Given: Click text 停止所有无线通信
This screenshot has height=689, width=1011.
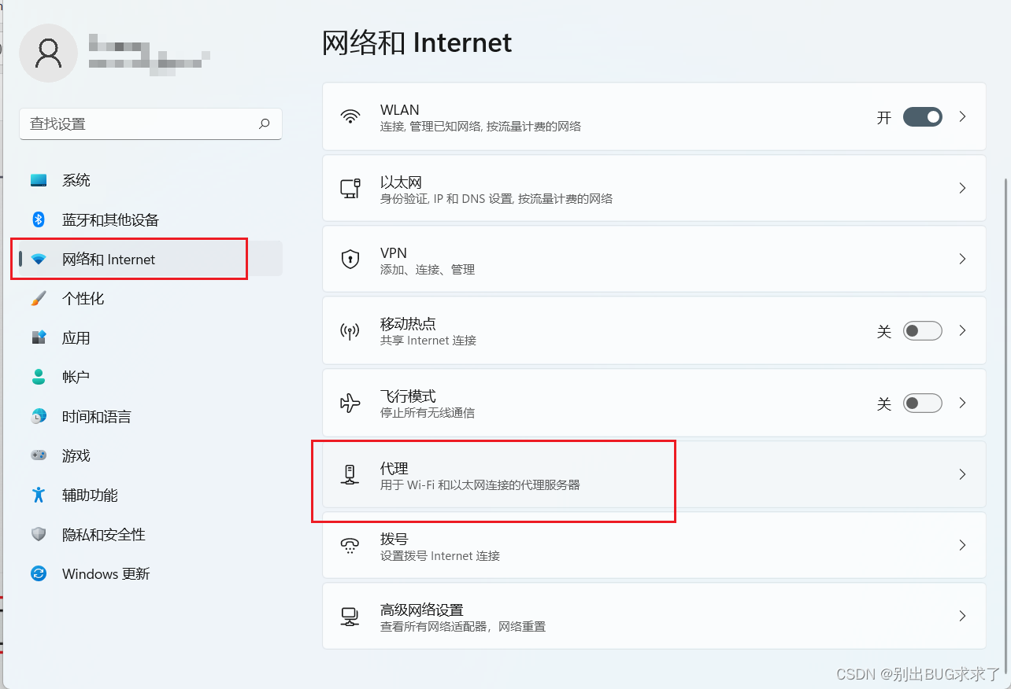Looking at the screenshot, I should tap(428, 413).
